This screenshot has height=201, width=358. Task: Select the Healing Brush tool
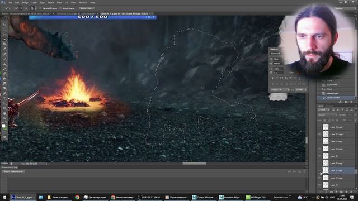pyautogui.click(x=4, y=54)
